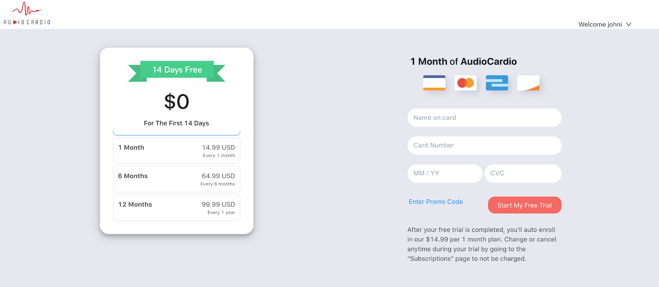Expand the chevron next to Welcome johni
This screenshot has height=287, width=659.
pyautogui.click(x=629, y=24)
